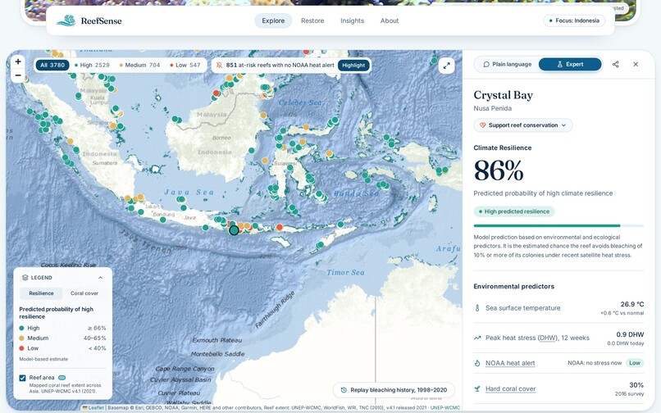Click the Crystal Bay title

[503, 95]
